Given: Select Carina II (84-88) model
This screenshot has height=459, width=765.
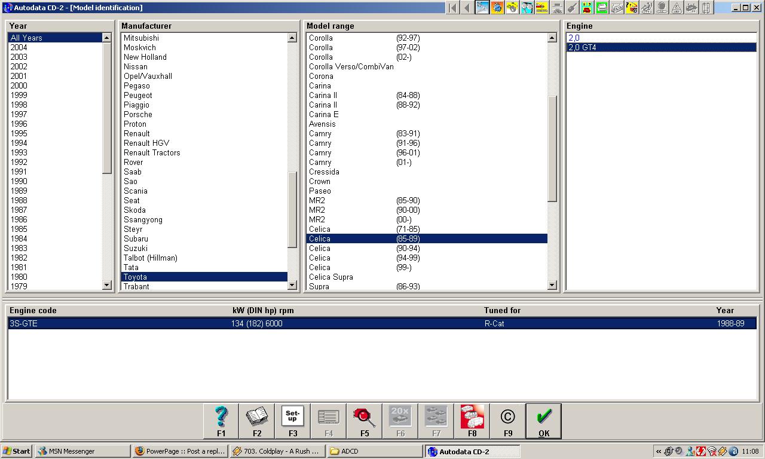Looking at the screenshot, I should pos(427,95).
